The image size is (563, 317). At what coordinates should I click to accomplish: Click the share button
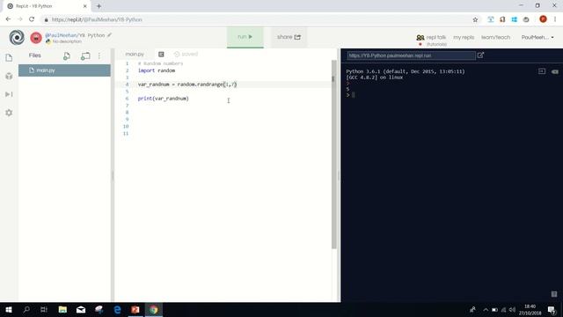289,37
